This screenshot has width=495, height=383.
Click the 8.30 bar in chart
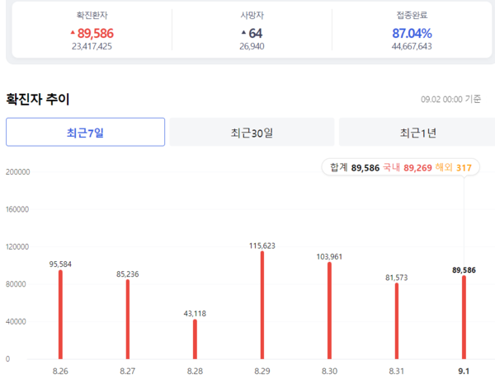coord(329,311)
